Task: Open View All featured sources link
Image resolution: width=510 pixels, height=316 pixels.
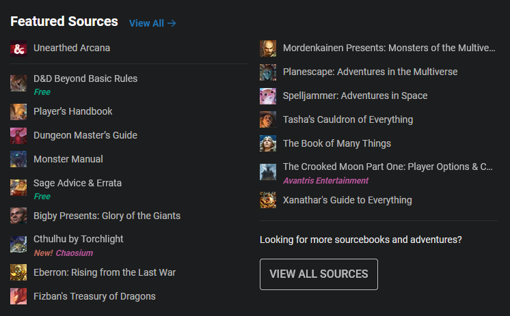Action: point(152,23)
